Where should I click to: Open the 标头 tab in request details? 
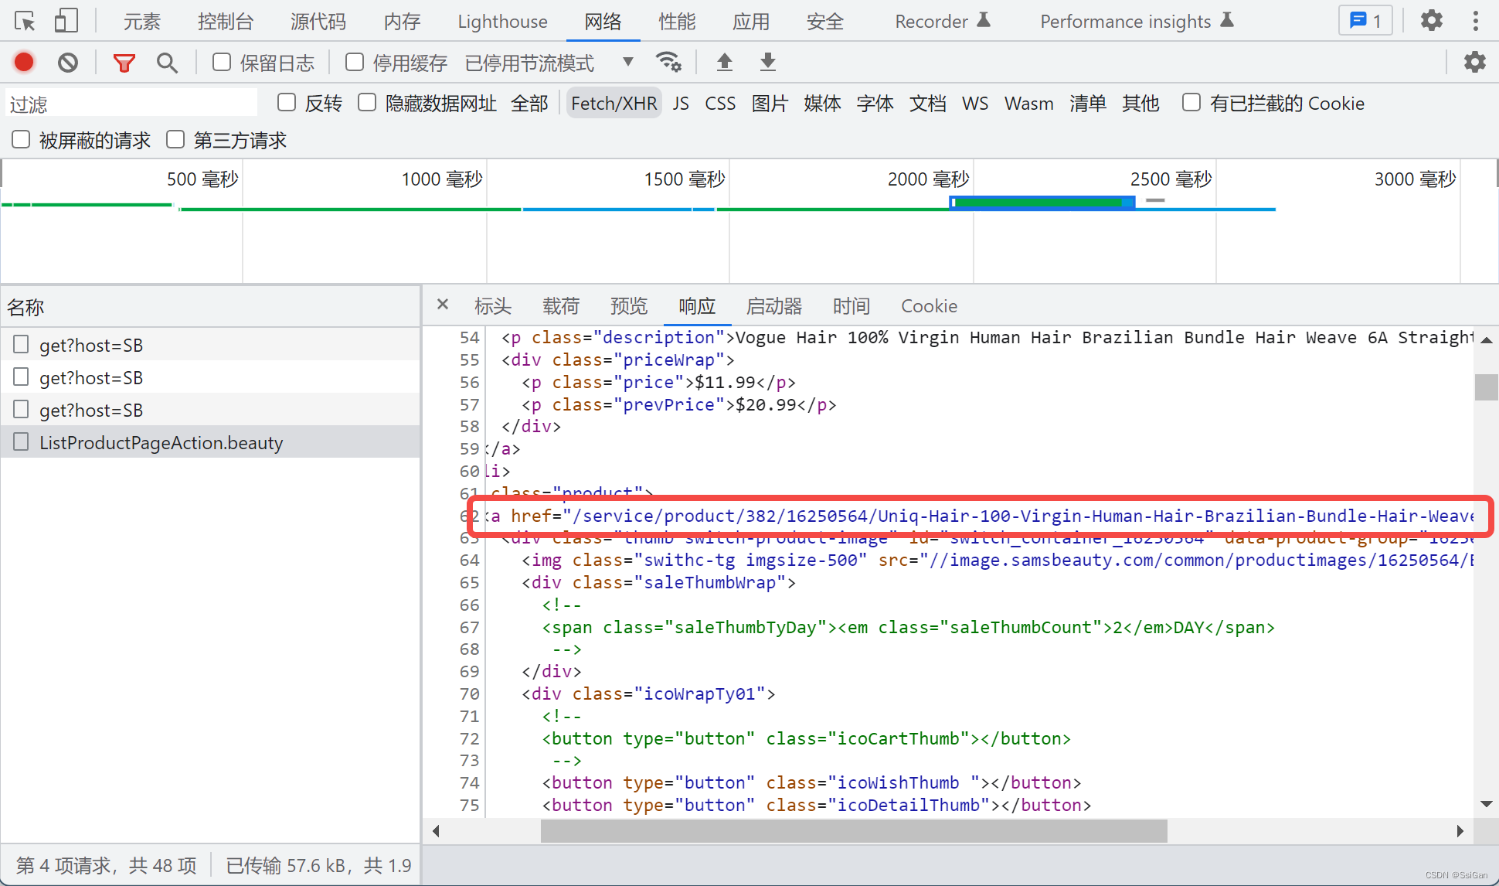(x=493, y=306)
